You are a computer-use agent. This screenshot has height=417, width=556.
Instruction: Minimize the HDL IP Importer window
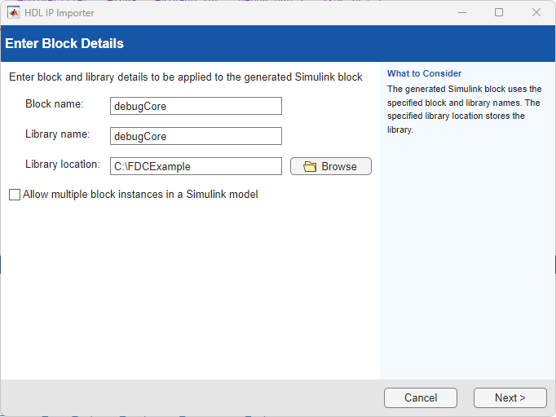[461, 12]
